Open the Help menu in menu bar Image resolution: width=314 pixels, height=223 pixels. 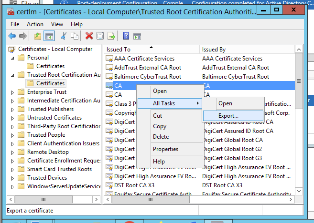point(76,24)
